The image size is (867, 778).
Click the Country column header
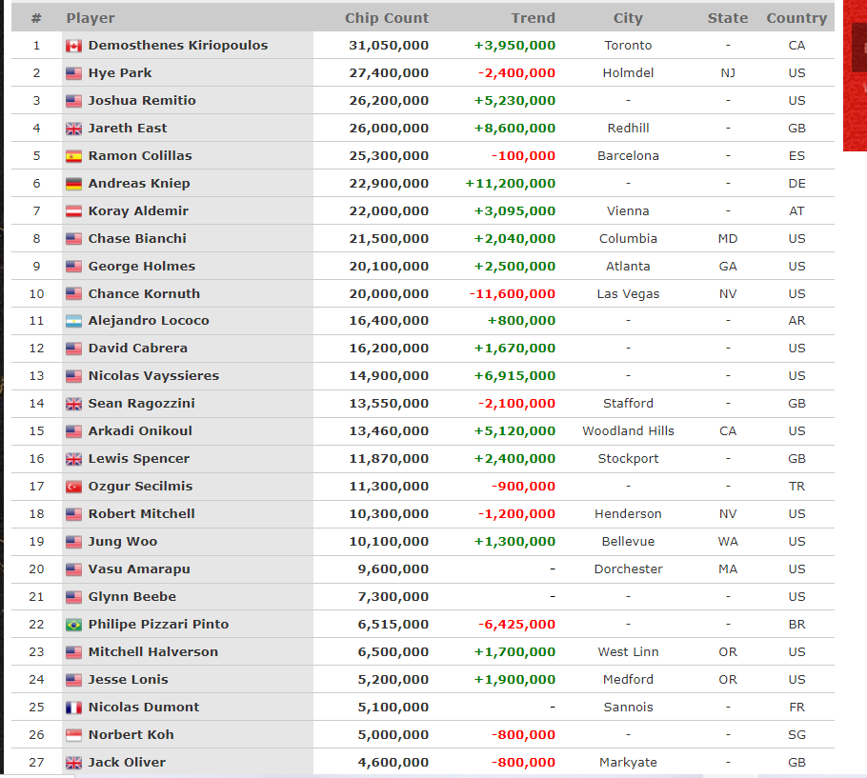pyautogui.click(x=796, y=18)
